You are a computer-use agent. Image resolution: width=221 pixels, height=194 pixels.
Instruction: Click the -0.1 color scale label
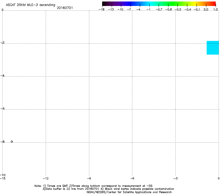pos(197,10)
